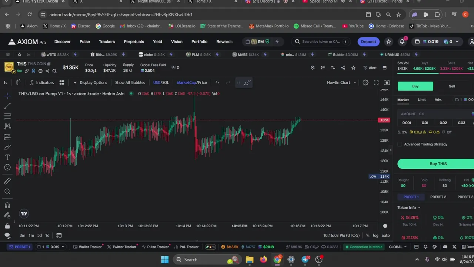Viewport: 474px width, 267px height.
Task: Open the token's Telegram link icon
Action: pyautogui.click(x=47, y=71)
